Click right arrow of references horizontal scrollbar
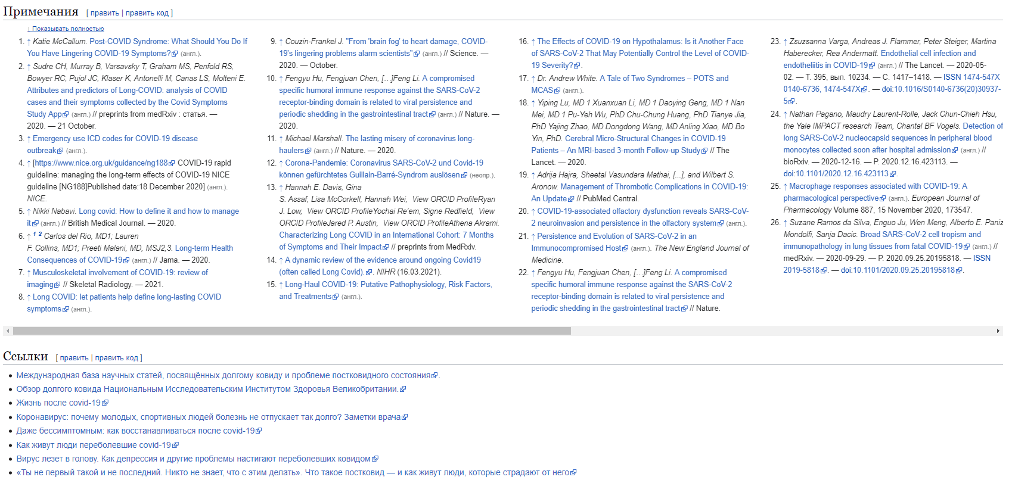 (998, 331)
